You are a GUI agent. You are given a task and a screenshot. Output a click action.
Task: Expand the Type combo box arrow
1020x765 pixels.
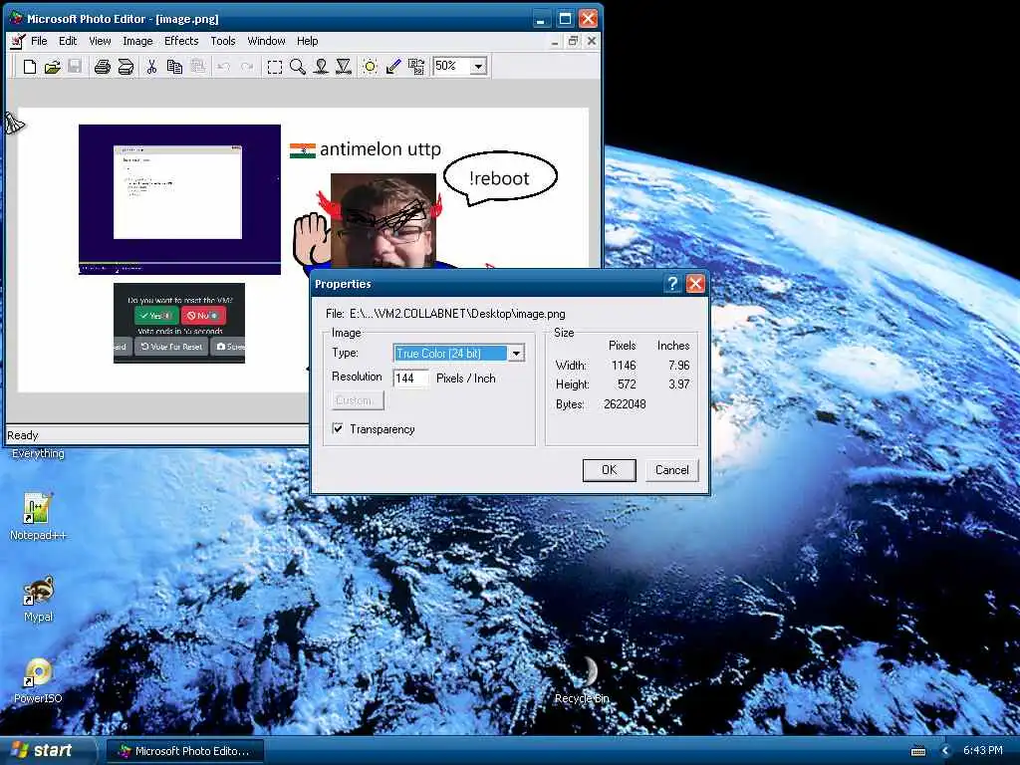516,354
